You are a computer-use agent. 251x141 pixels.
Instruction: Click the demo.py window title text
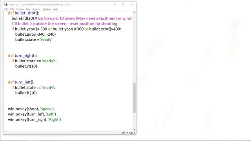[39, 5]
